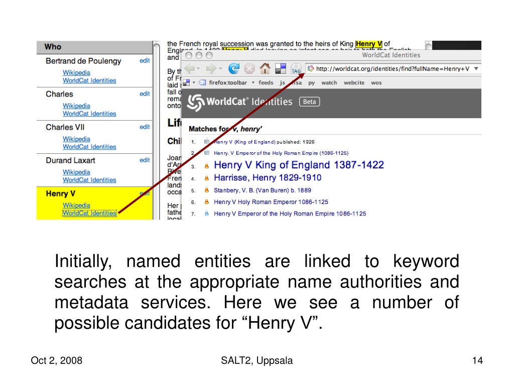This screenshot has width=514, height=386.
Task: Open WorldCat Identities for Durand Laxart
Action: click(89, 180)
